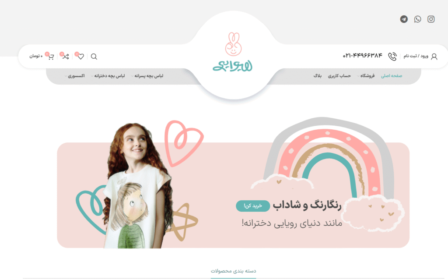Open the WhatsApp social link
Image resolution: width=448 pixels, height=280 pixels.
pyautogui.click(x=417, y=19)
